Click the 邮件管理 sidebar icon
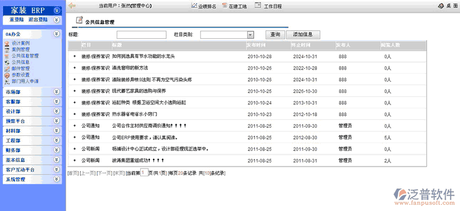Screen dimensions: 460x211 point(7,69)
